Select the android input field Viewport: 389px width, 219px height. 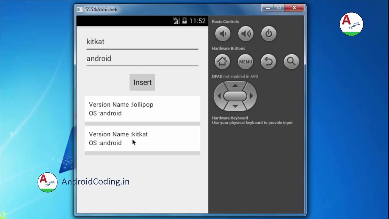142,59
